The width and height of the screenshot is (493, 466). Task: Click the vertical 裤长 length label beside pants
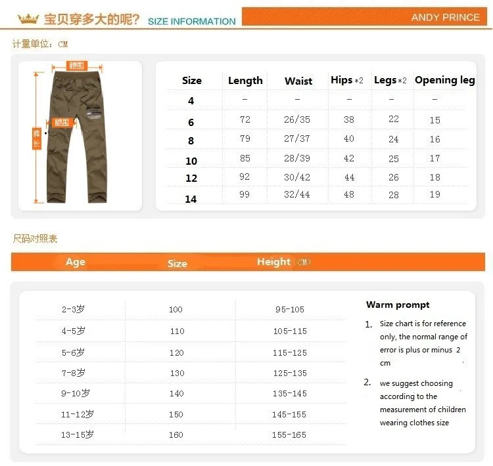tap(37, 138)
